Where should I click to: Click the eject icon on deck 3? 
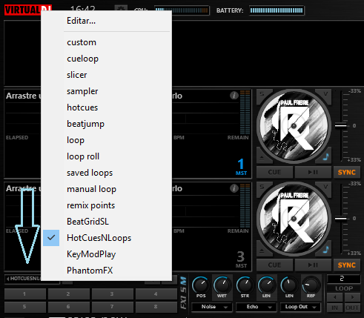(262, 251)
